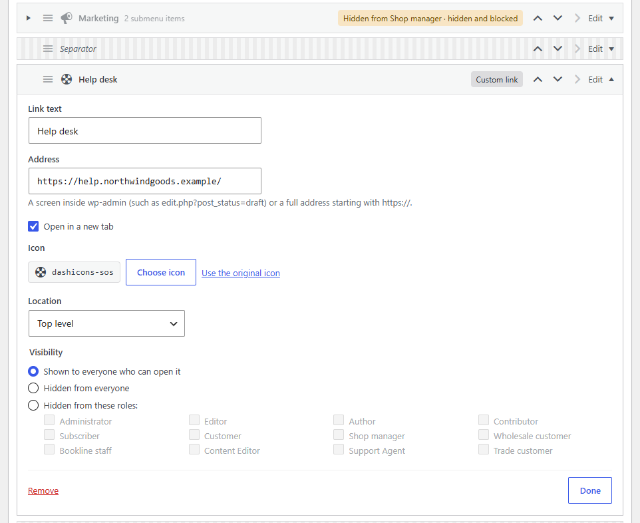Move the Marketing item up
This screenshot has height=523, width=640.
(538, 18)
